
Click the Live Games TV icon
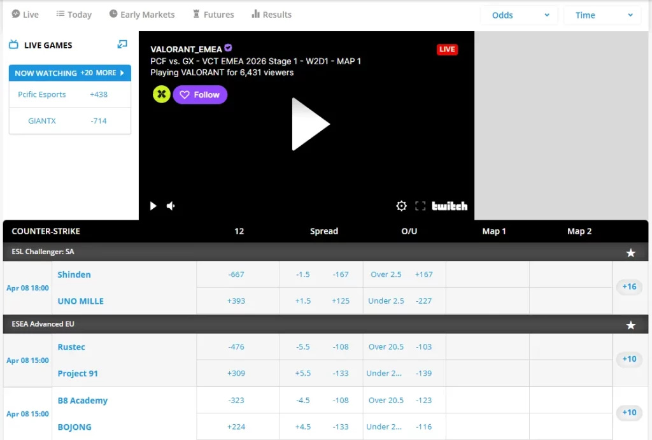point(13,45)
